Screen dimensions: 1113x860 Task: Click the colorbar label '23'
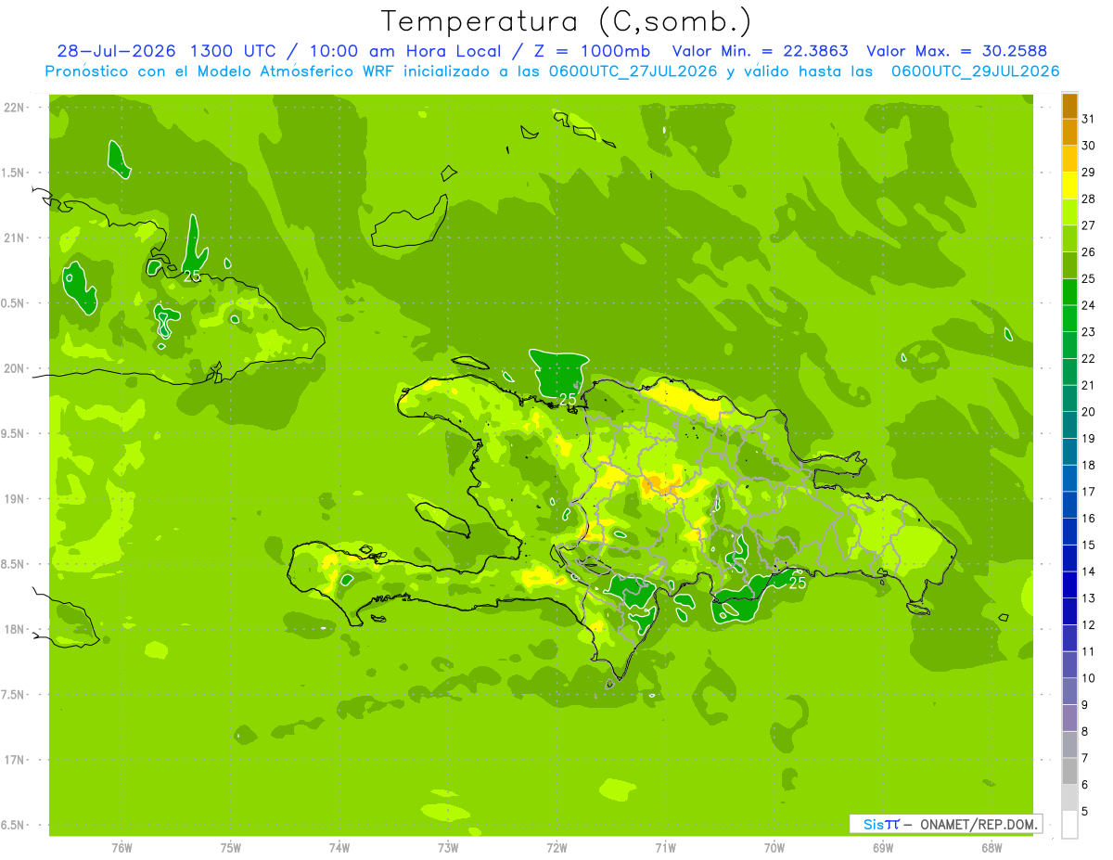(1089, 332)
